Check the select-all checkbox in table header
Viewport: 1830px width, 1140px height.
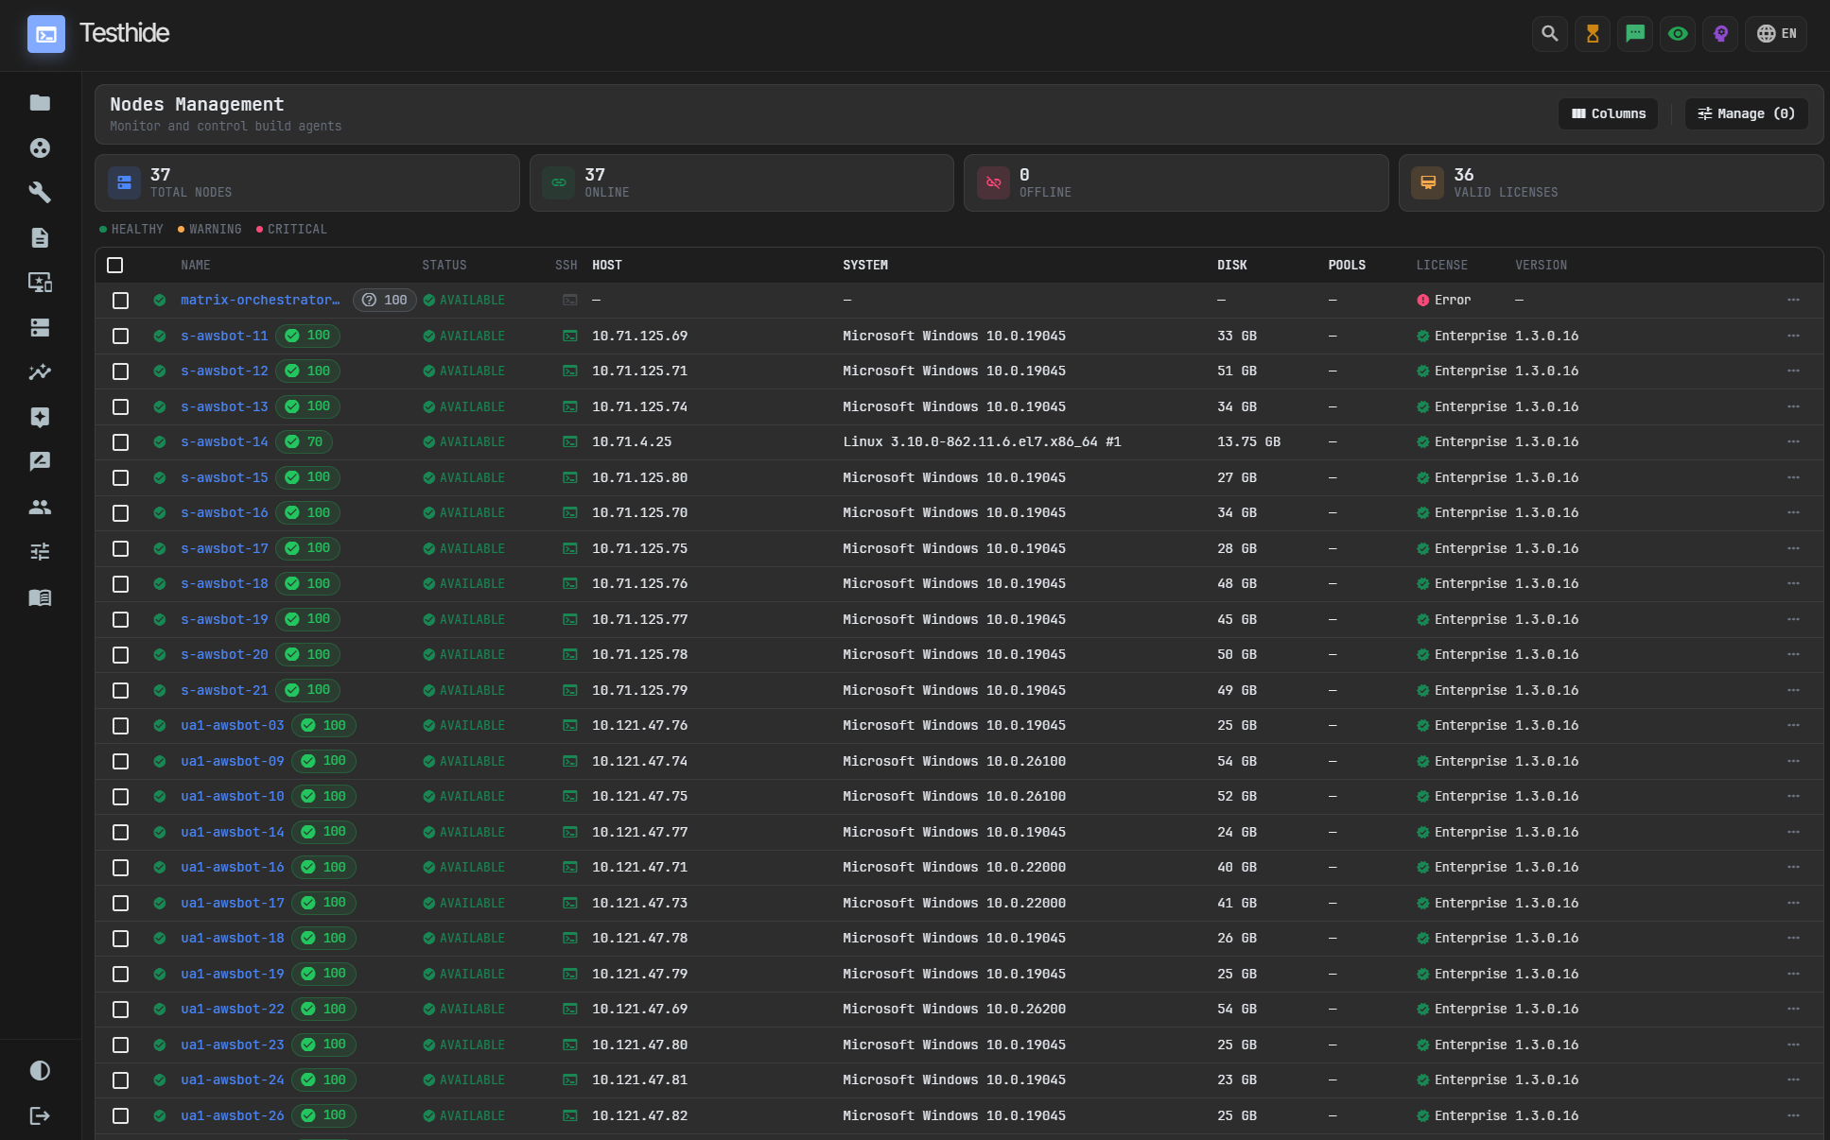pos(114,265)
